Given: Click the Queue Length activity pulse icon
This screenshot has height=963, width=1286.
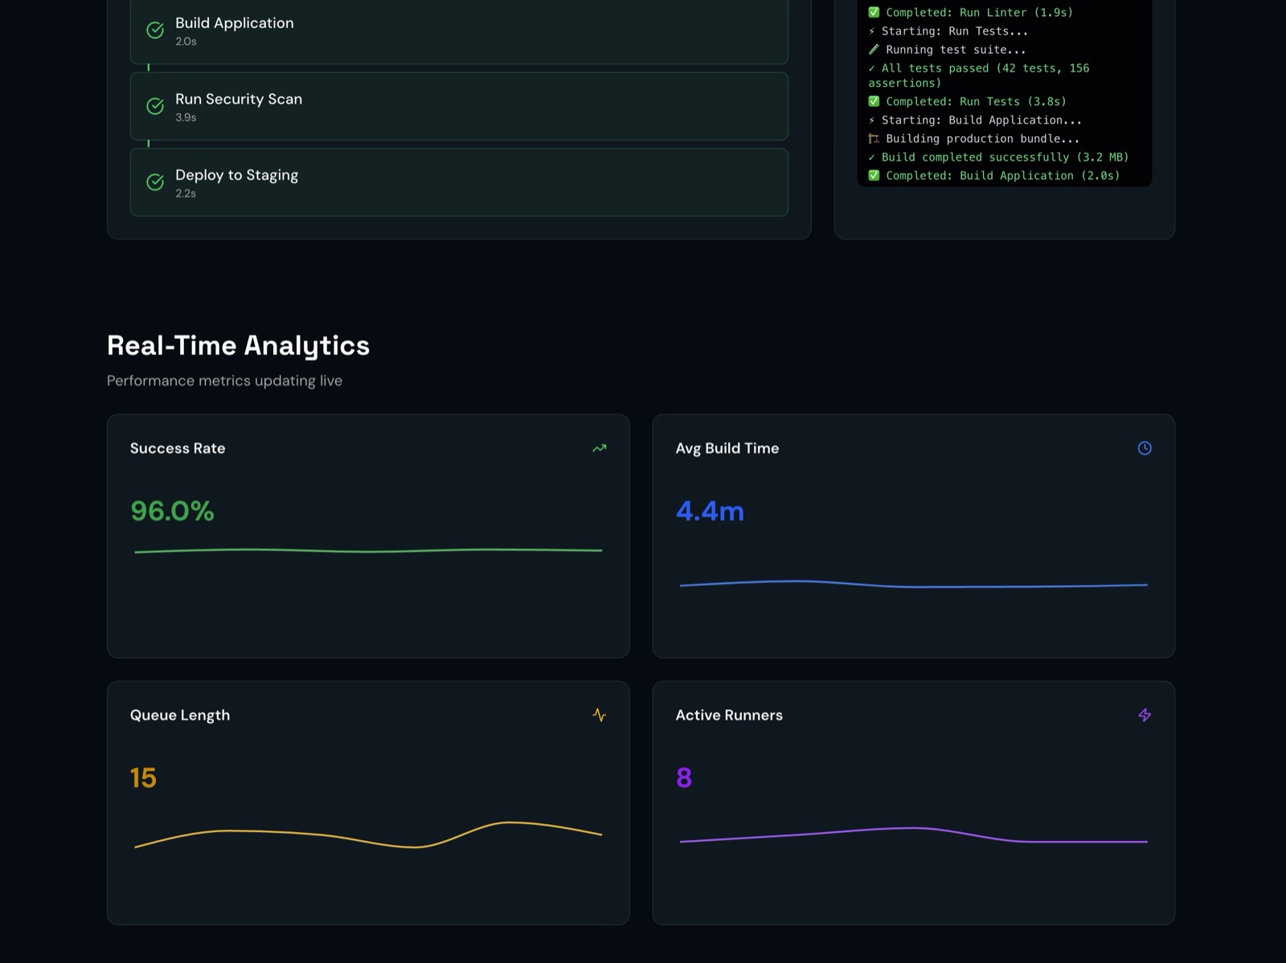Looking at the screenshot, I should [600, 715].
